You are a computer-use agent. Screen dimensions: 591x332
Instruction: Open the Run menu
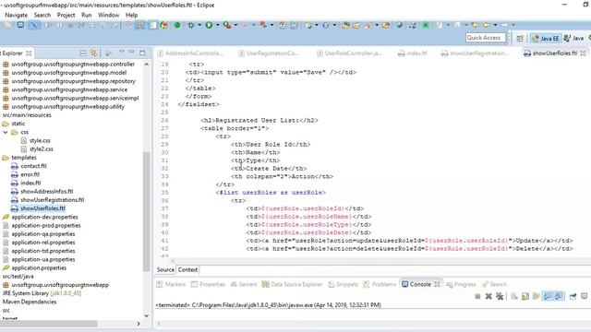point(86,15)
